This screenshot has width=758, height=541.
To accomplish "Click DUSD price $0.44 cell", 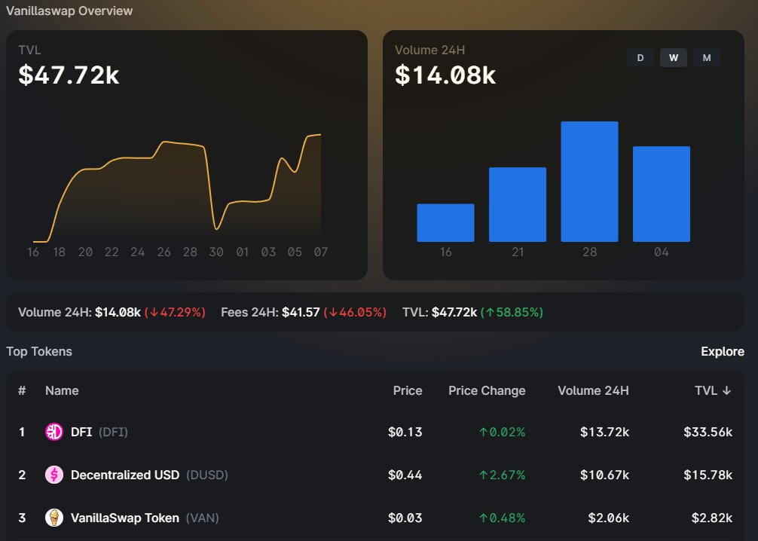I will tap(405, 475).
